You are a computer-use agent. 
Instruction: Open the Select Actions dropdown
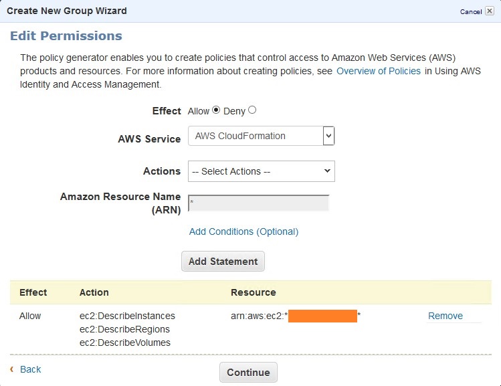point(261,171)
